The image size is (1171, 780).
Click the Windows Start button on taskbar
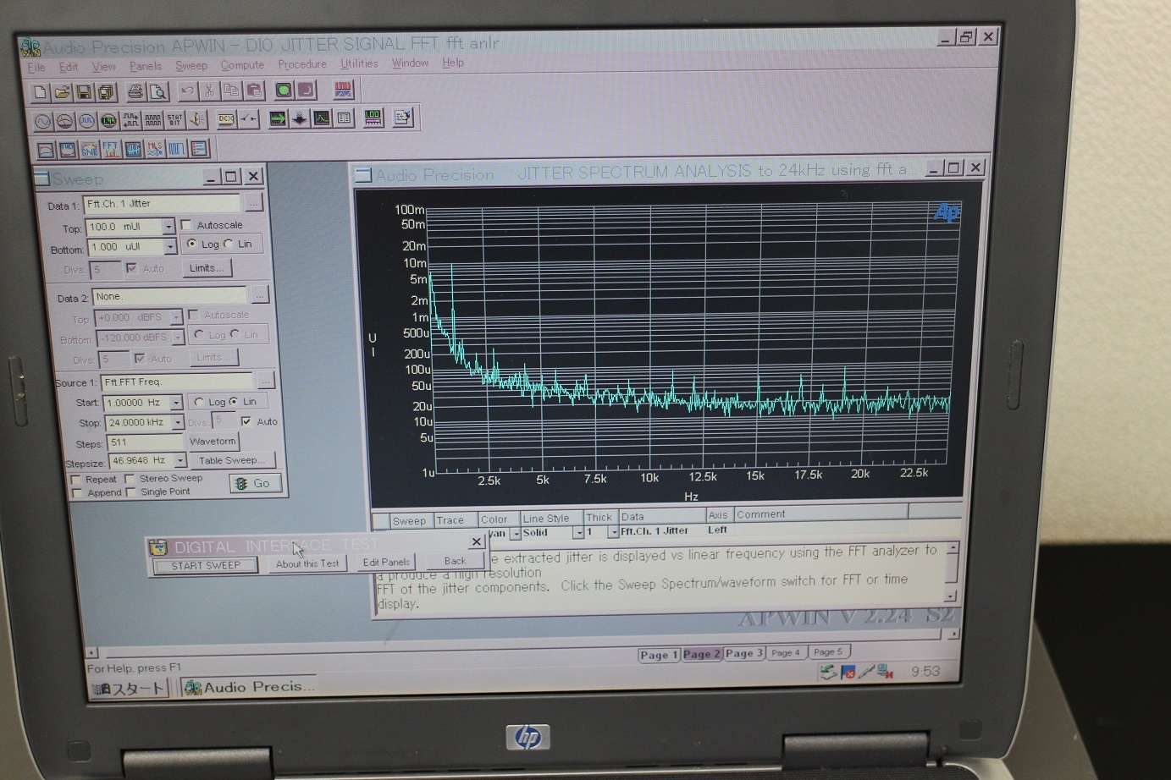pyautogui.click(x=129, y=689)
